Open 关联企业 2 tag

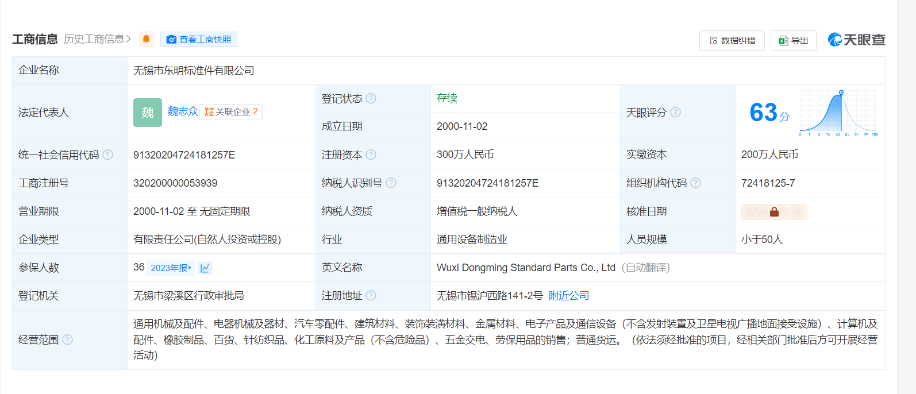point(231,111)
